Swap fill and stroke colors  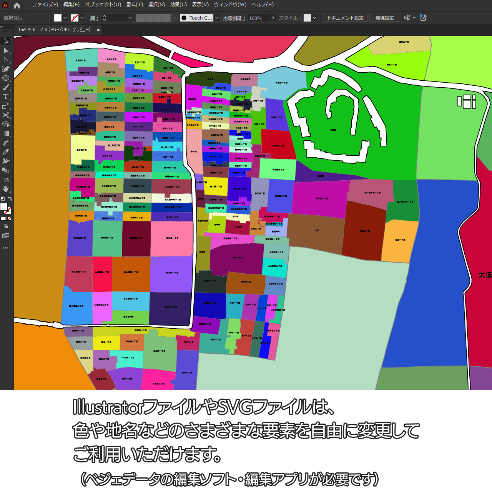point(10,199)
